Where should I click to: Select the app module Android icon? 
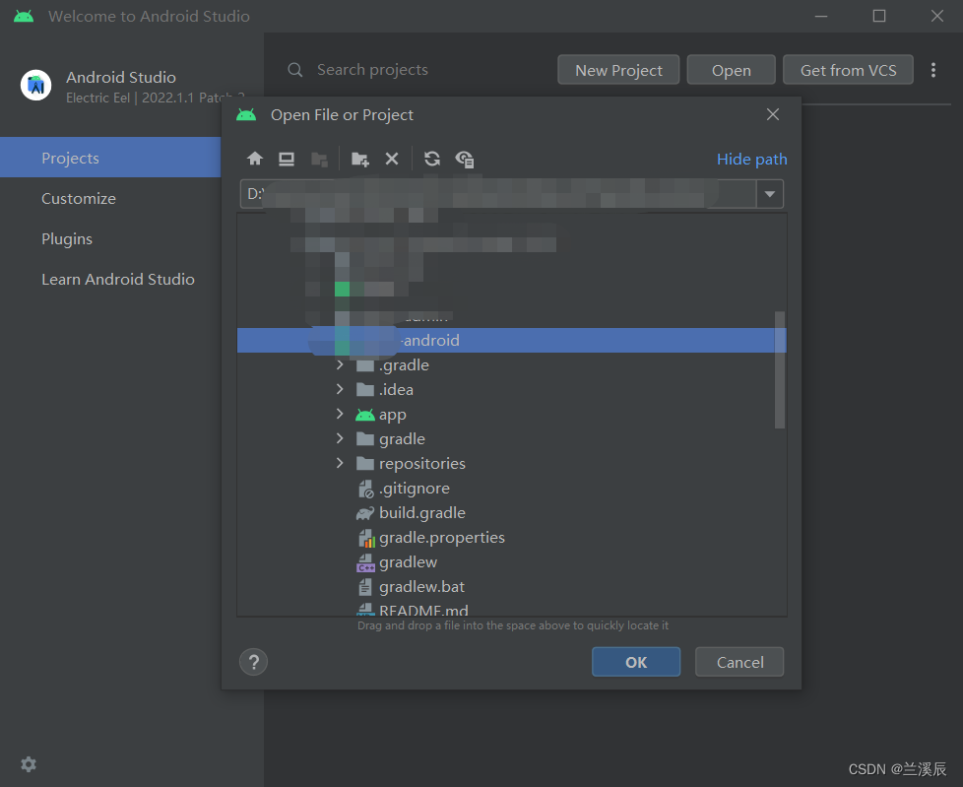pos(364,415)
